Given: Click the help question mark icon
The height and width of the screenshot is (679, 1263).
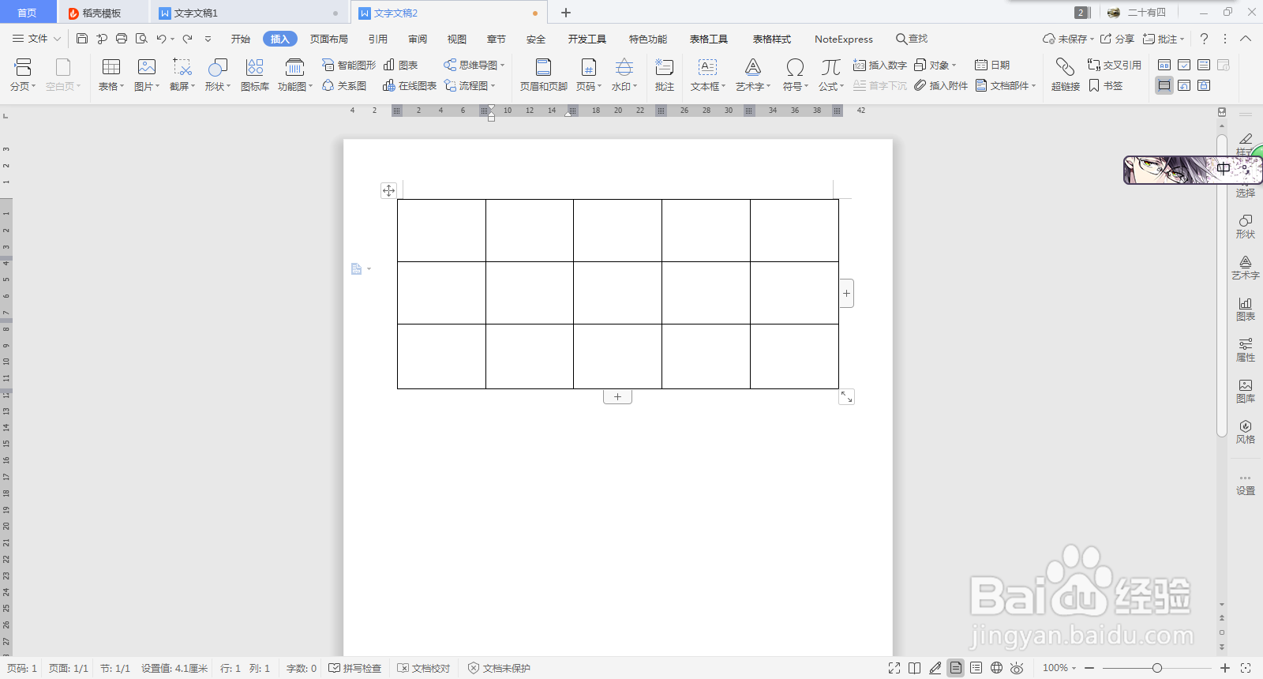Looking at the screenshot, I should click(1204, 39).
